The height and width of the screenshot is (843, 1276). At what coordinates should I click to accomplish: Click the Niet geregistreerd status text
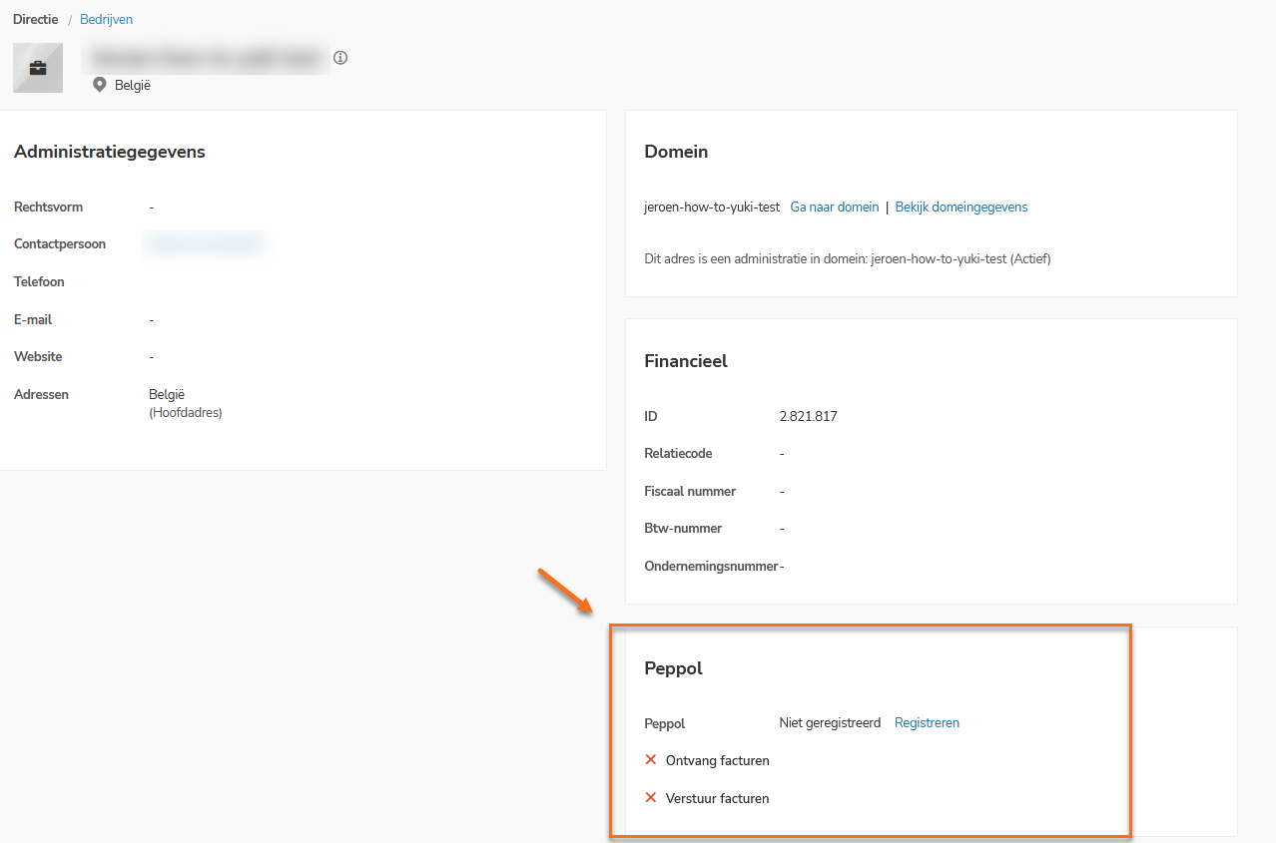click(x=830, y=723)
